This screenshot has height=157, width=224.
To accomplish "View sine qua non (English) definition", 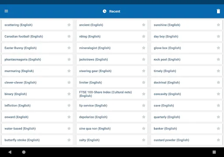I will [112, 129].
